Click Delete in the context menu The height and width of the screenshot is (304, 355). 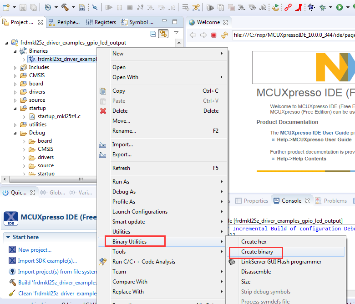click(162, 111)
